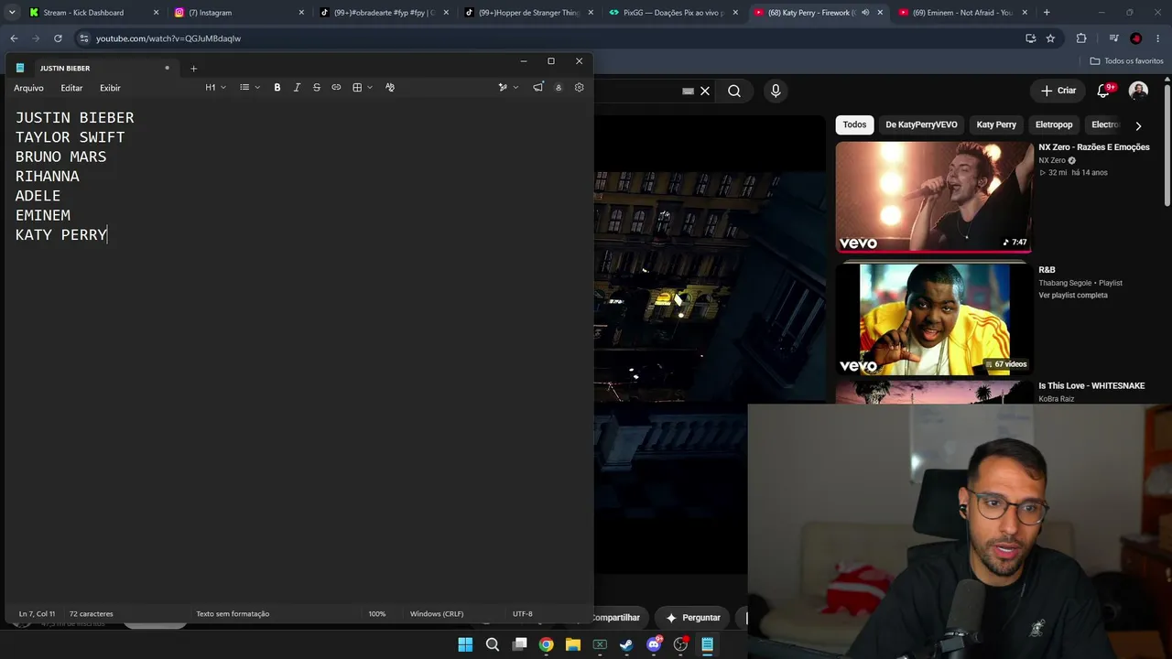This screenshot has height=659, width=1172.
Task: Open the R&B playlist thumbnail
Action: pos(934,319)
